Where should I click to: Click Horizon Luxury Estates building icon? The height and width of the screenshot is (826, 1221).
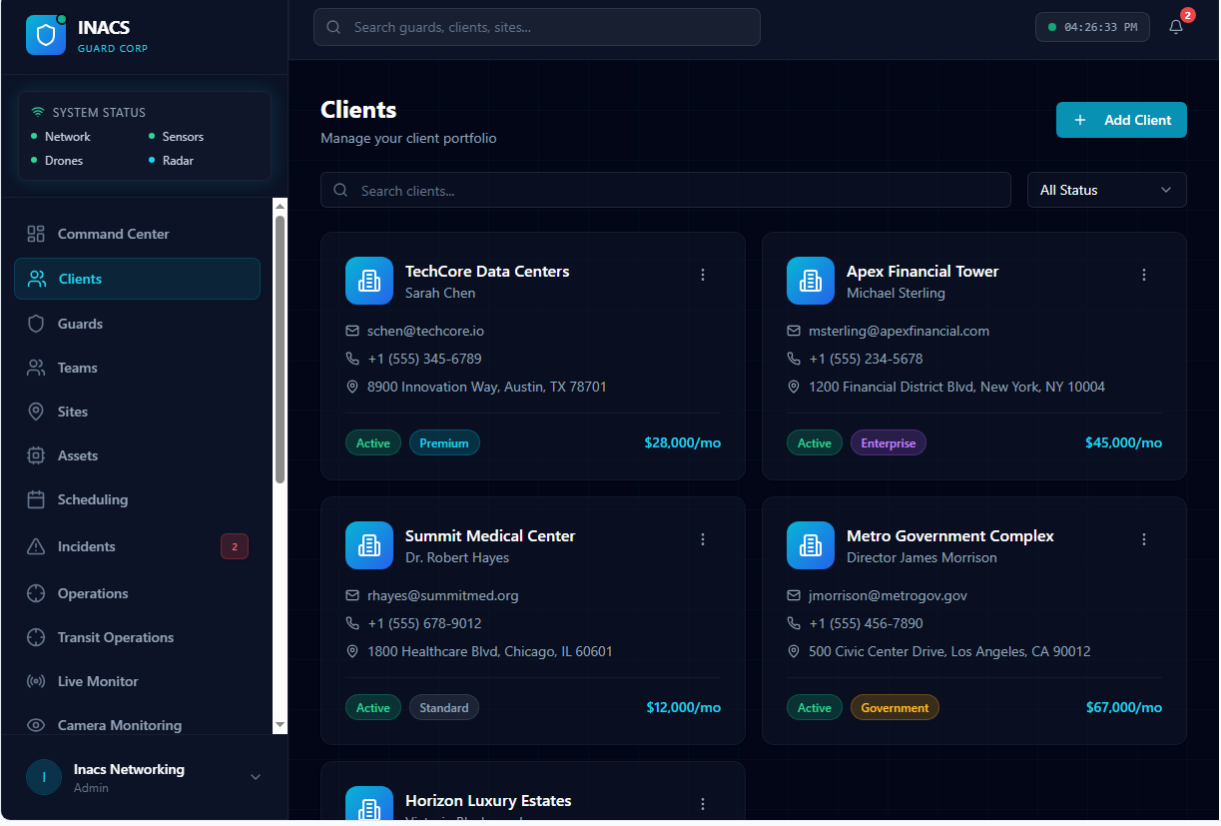(x=369, y=804)
